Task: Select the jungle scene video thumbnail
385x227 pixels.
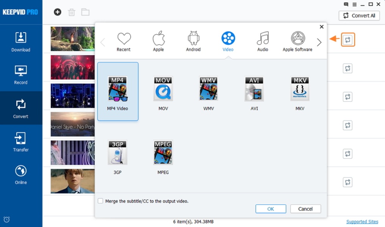Action: 73,39
